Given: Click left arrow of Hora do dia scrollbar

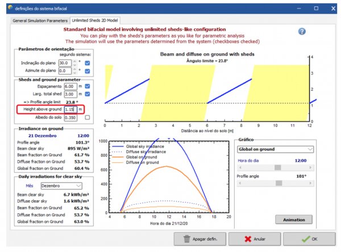Looking at the screenshot, I should click(x=239, y=167).
